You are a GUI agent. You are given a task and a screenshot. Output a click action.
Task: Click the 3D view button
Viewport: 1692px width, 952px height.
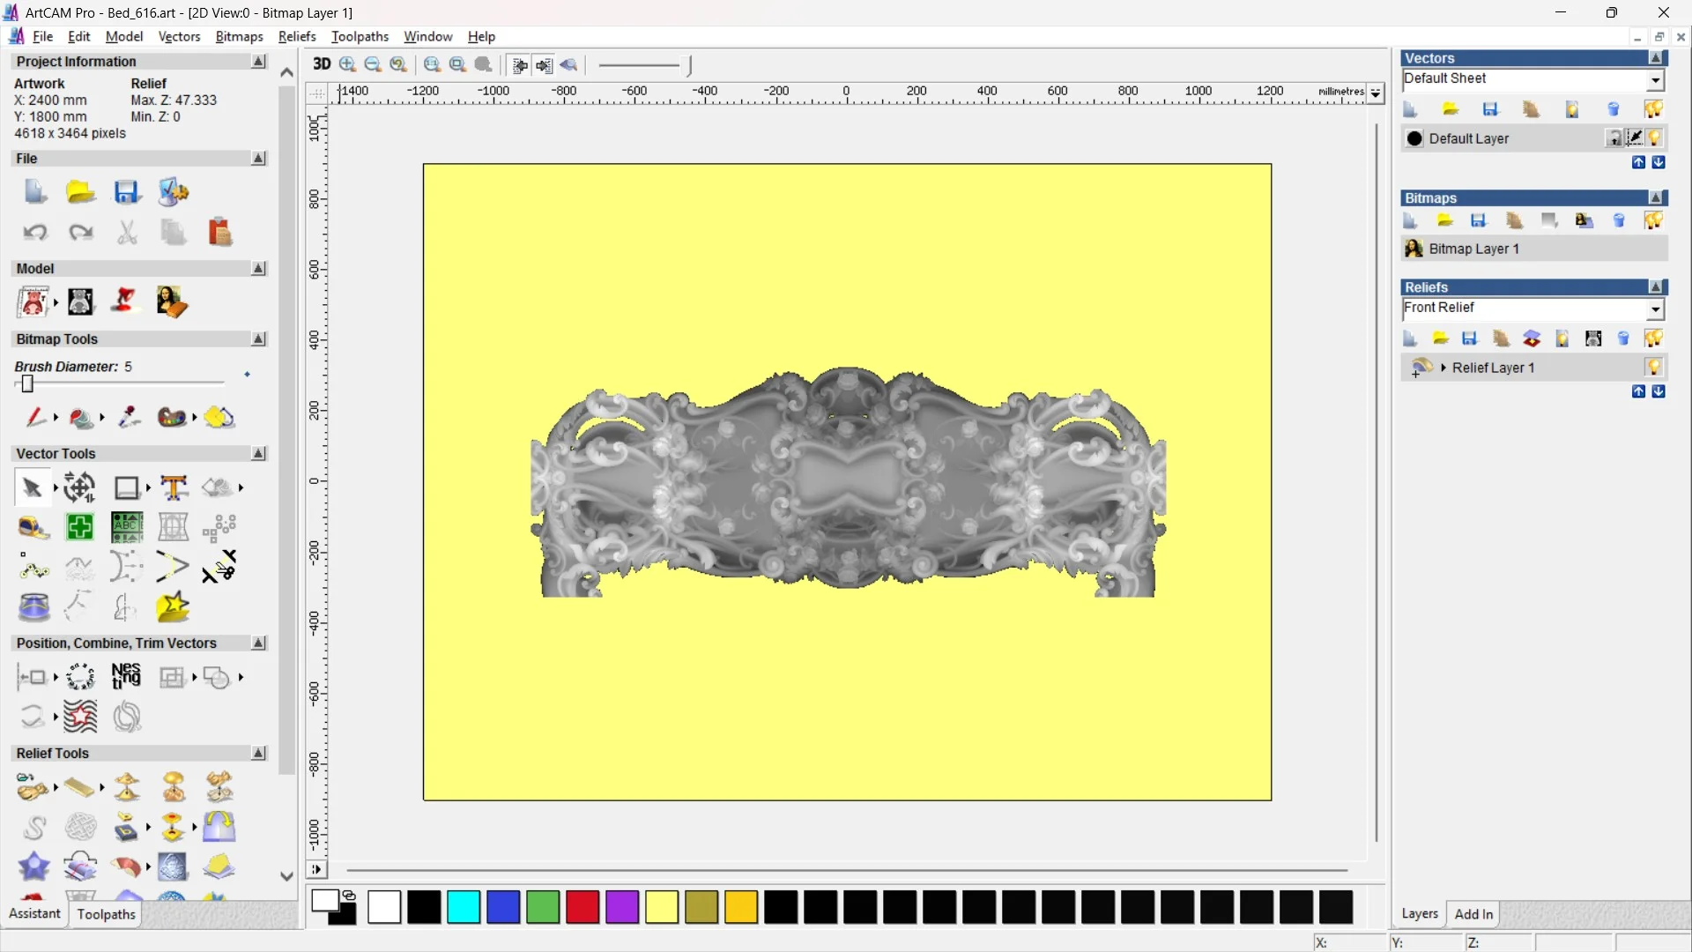(x=322, y=64)
